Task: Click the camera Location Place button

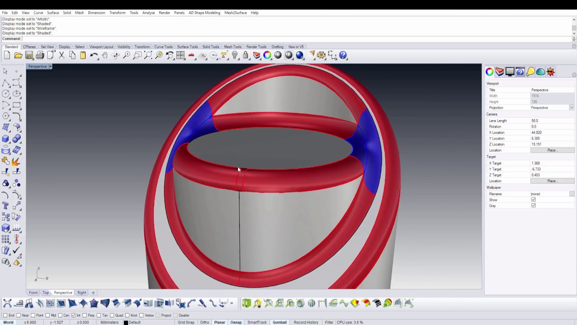Action: tap(552, 150)
